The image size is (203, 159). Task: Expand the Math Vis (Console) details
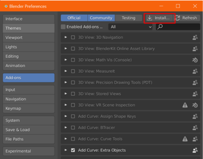[66, 60]
